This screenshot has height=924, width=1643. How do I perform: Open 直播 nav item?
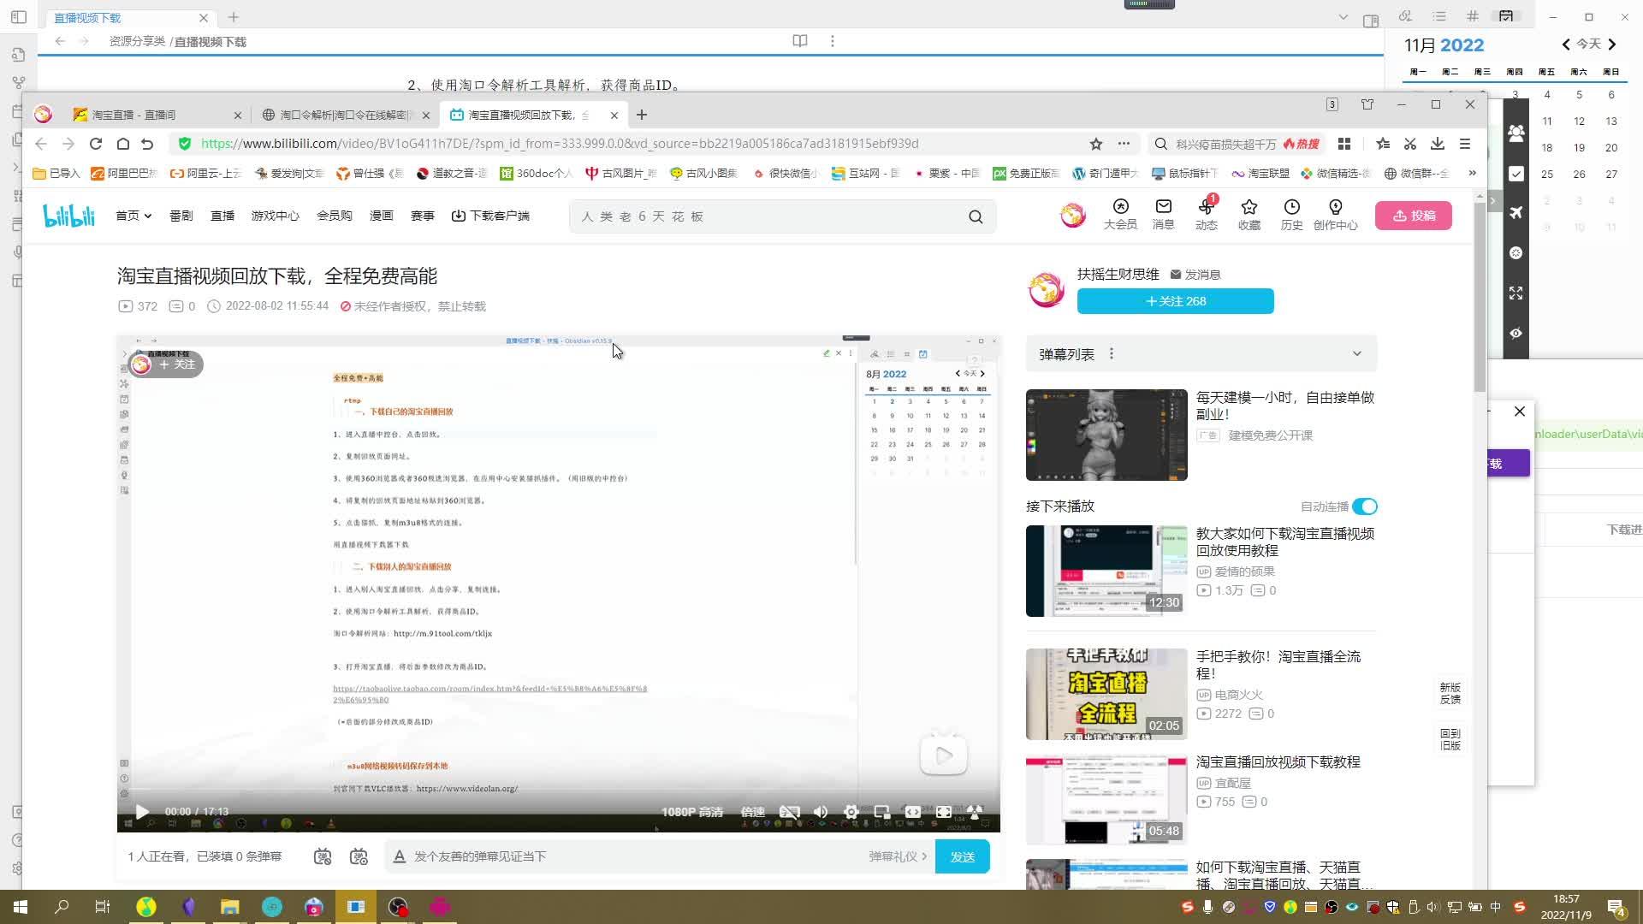coord(222,216)
